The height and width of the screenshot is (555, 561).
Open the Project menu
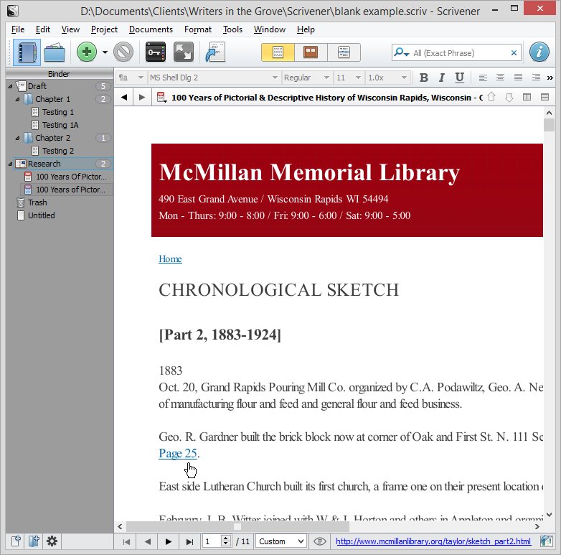pyautogui.click(x=104, y=29)
